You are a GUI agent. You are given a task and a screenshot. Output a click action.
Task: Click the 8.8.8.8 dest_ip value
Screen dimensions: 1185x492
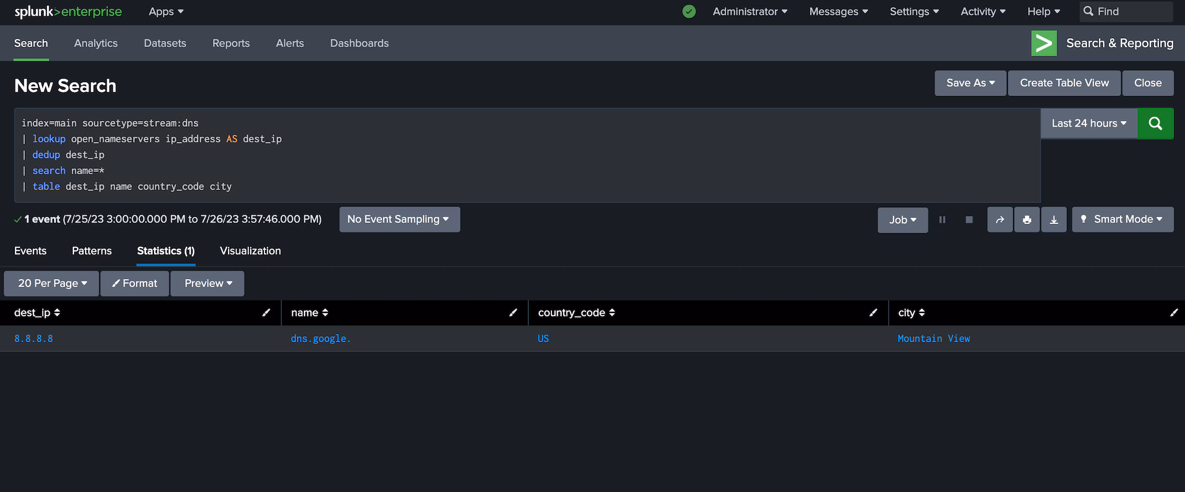(x=34, y=339)
